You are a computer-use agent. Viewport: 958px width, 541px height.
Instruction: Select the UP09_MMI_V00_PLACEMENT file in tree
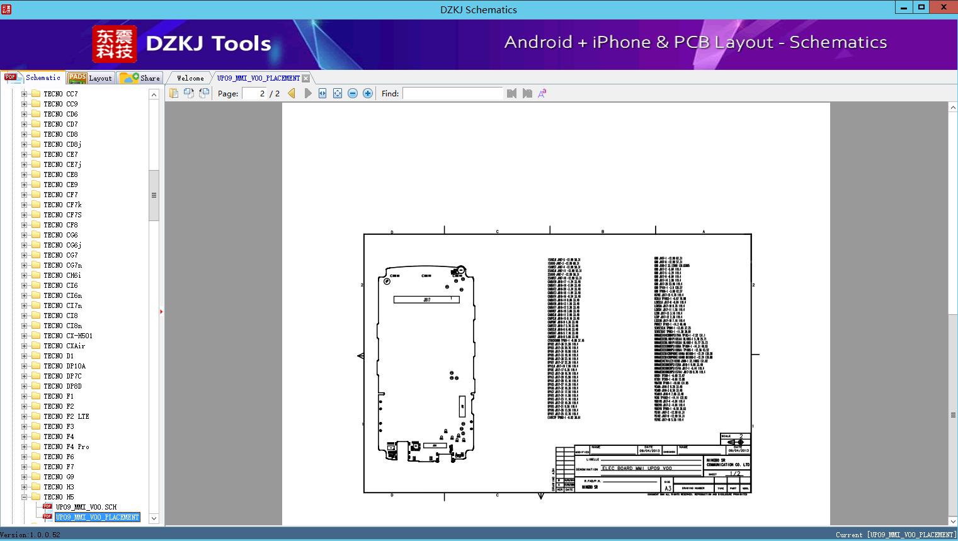click(97, 517)
